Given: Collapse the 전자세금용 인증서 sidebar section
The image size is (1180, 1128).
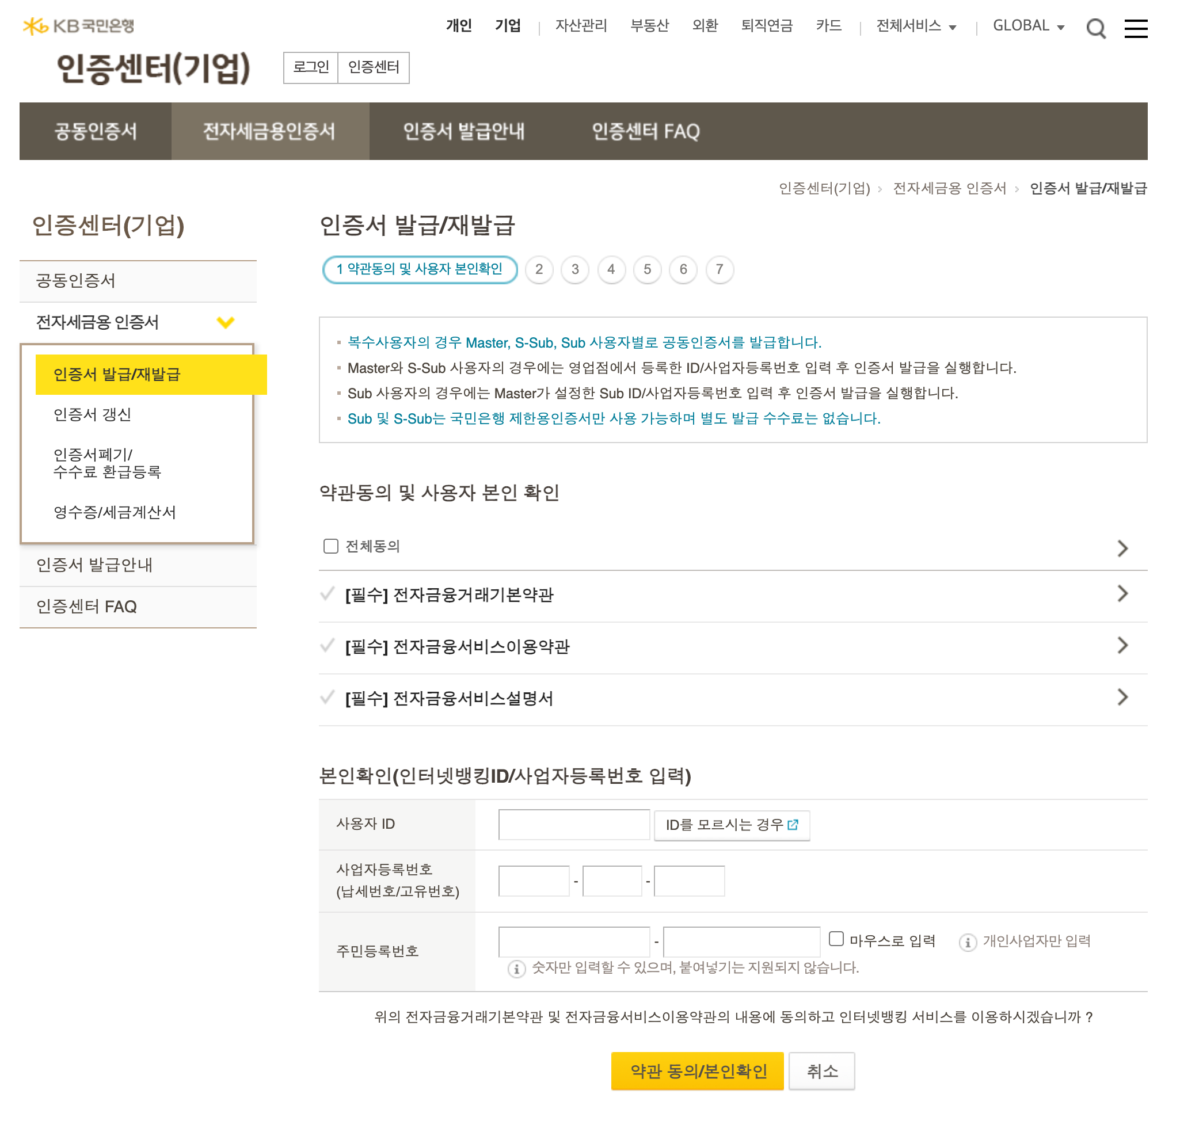Looking at the screenshot, I should (x=225, y=322).
